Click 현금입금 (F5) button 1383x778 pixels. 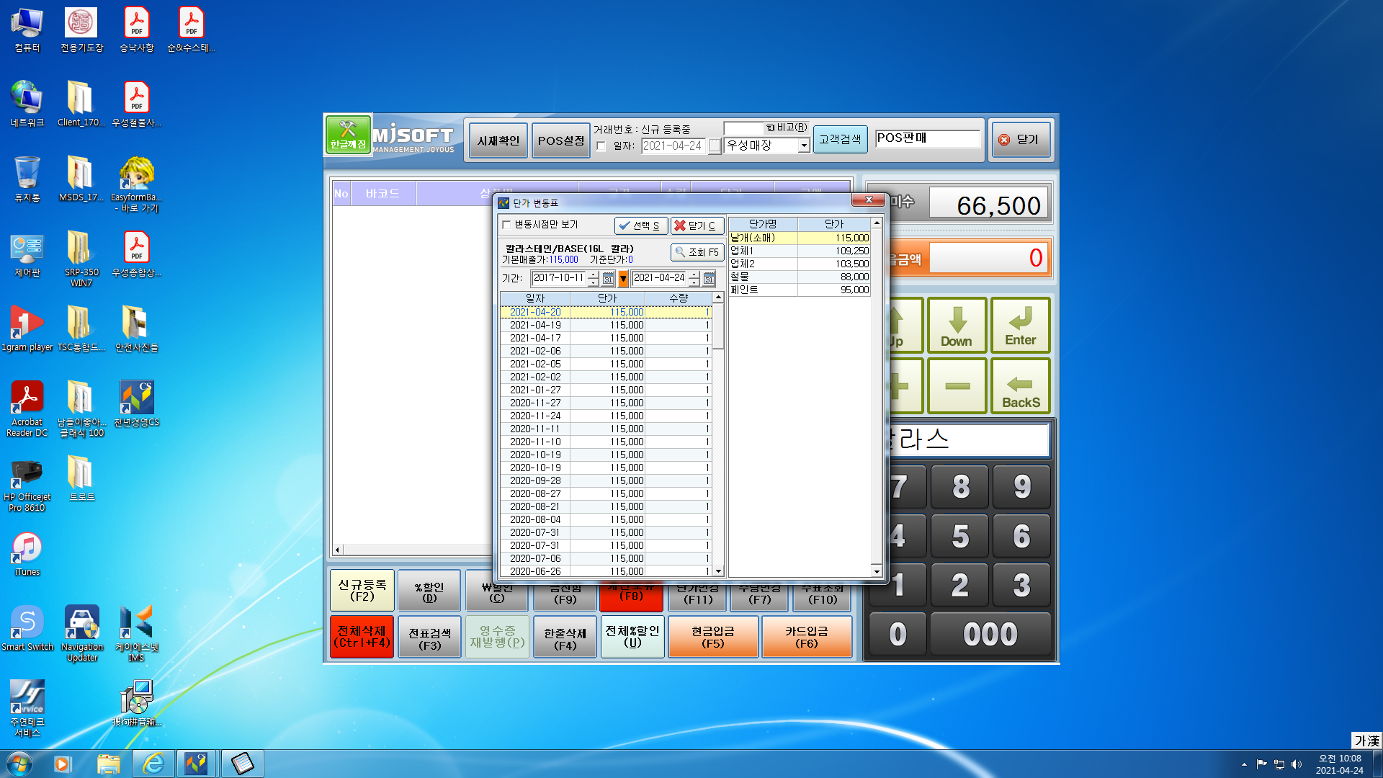coord(713,637)
